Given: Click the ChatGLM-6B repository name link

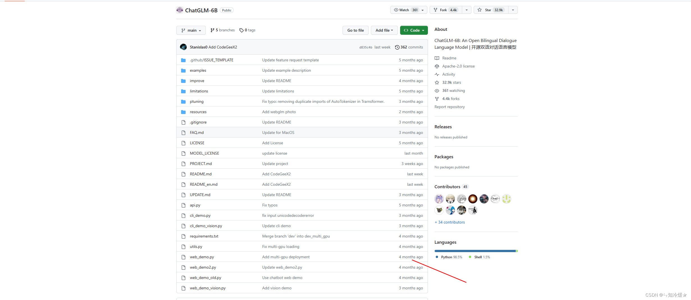Looking at the screenshot, I should click(x=201, y=10).
